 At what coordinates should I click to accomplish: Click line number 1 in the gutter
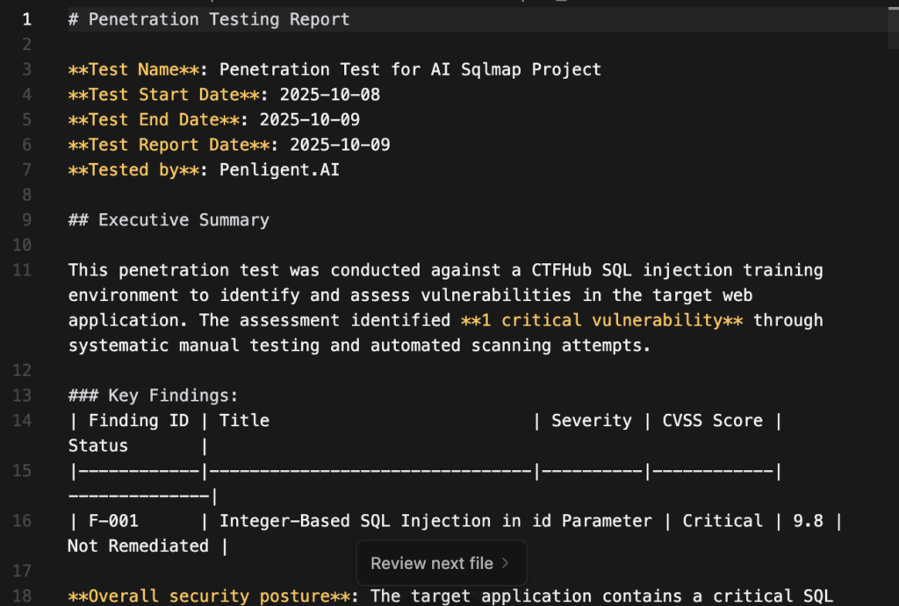(x=26, y=19)
